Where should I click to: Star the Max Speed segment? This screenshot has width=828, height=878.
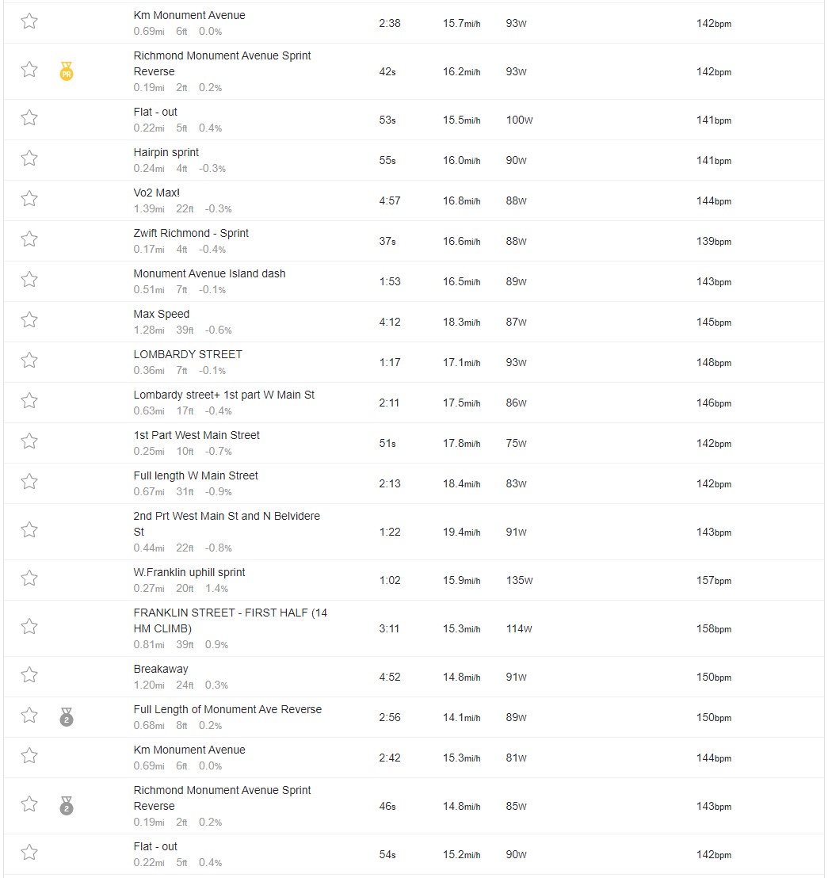tap(29, 319)
